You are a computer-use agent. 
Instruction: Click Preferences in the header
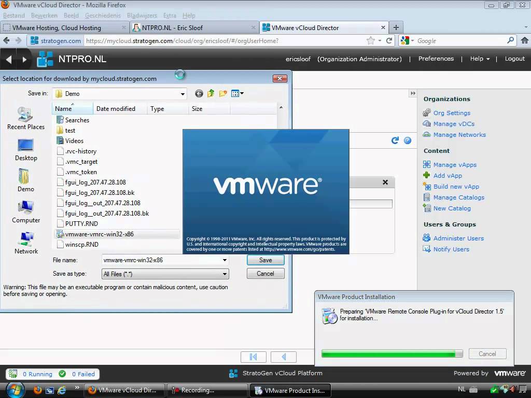pos(436,59)
